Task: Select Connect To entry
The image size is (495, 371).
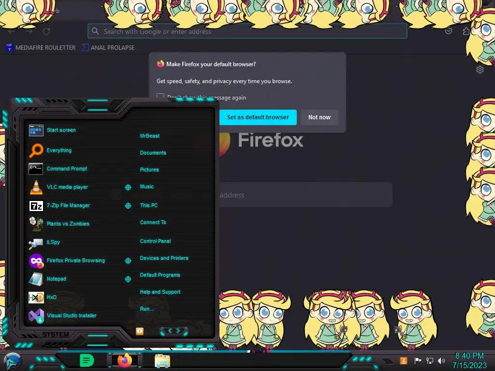Action: point(153,222)
